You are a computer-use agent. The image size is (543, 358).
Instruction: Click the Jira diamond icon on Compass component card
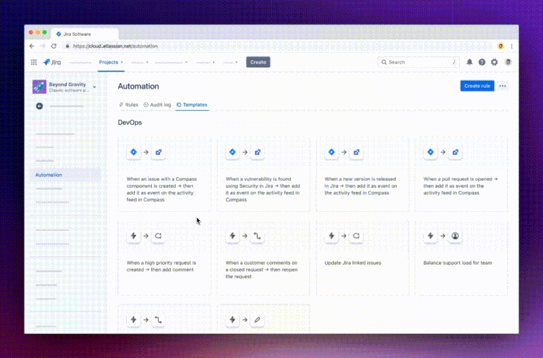point(133,152)
